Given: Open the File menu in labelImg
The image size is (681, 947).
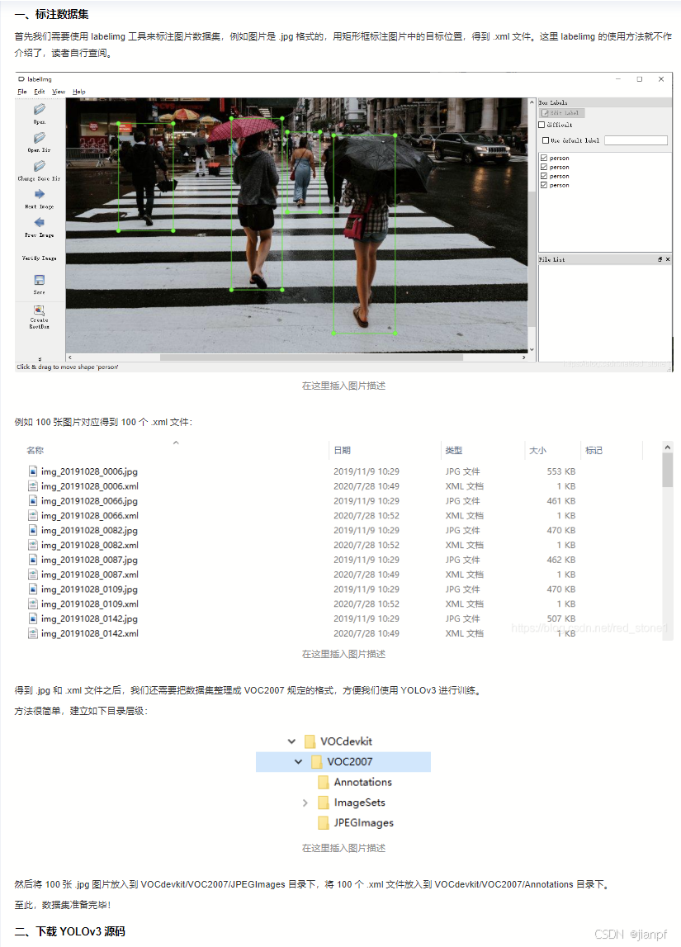Looking at the screenshot, I should (x=21, y=91).
